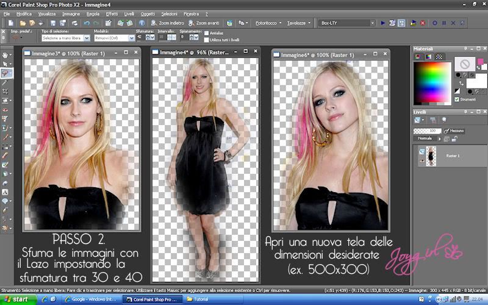
Task: Switch Materiali panel to Swatches tab
Action: (439, 57)
